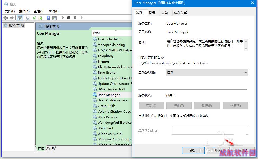Sort services by the 名称 column header
258x159 pixels.
click(x=112, y=33)
